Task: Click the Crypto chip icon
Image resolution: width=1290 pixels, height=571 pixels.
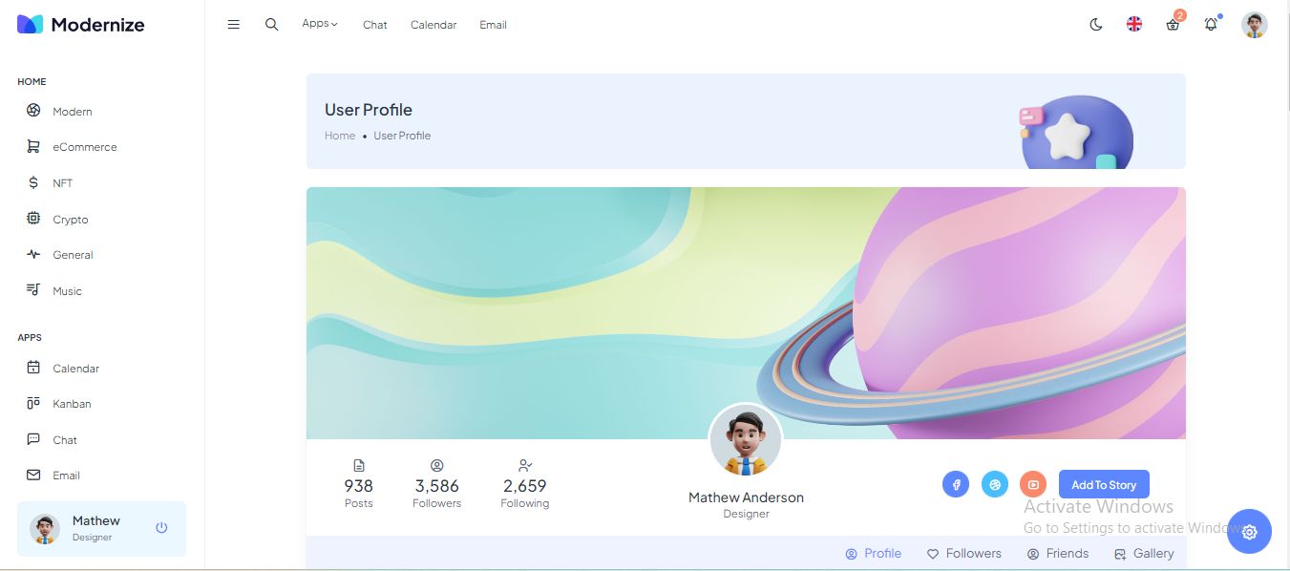Action: [33, 219]
